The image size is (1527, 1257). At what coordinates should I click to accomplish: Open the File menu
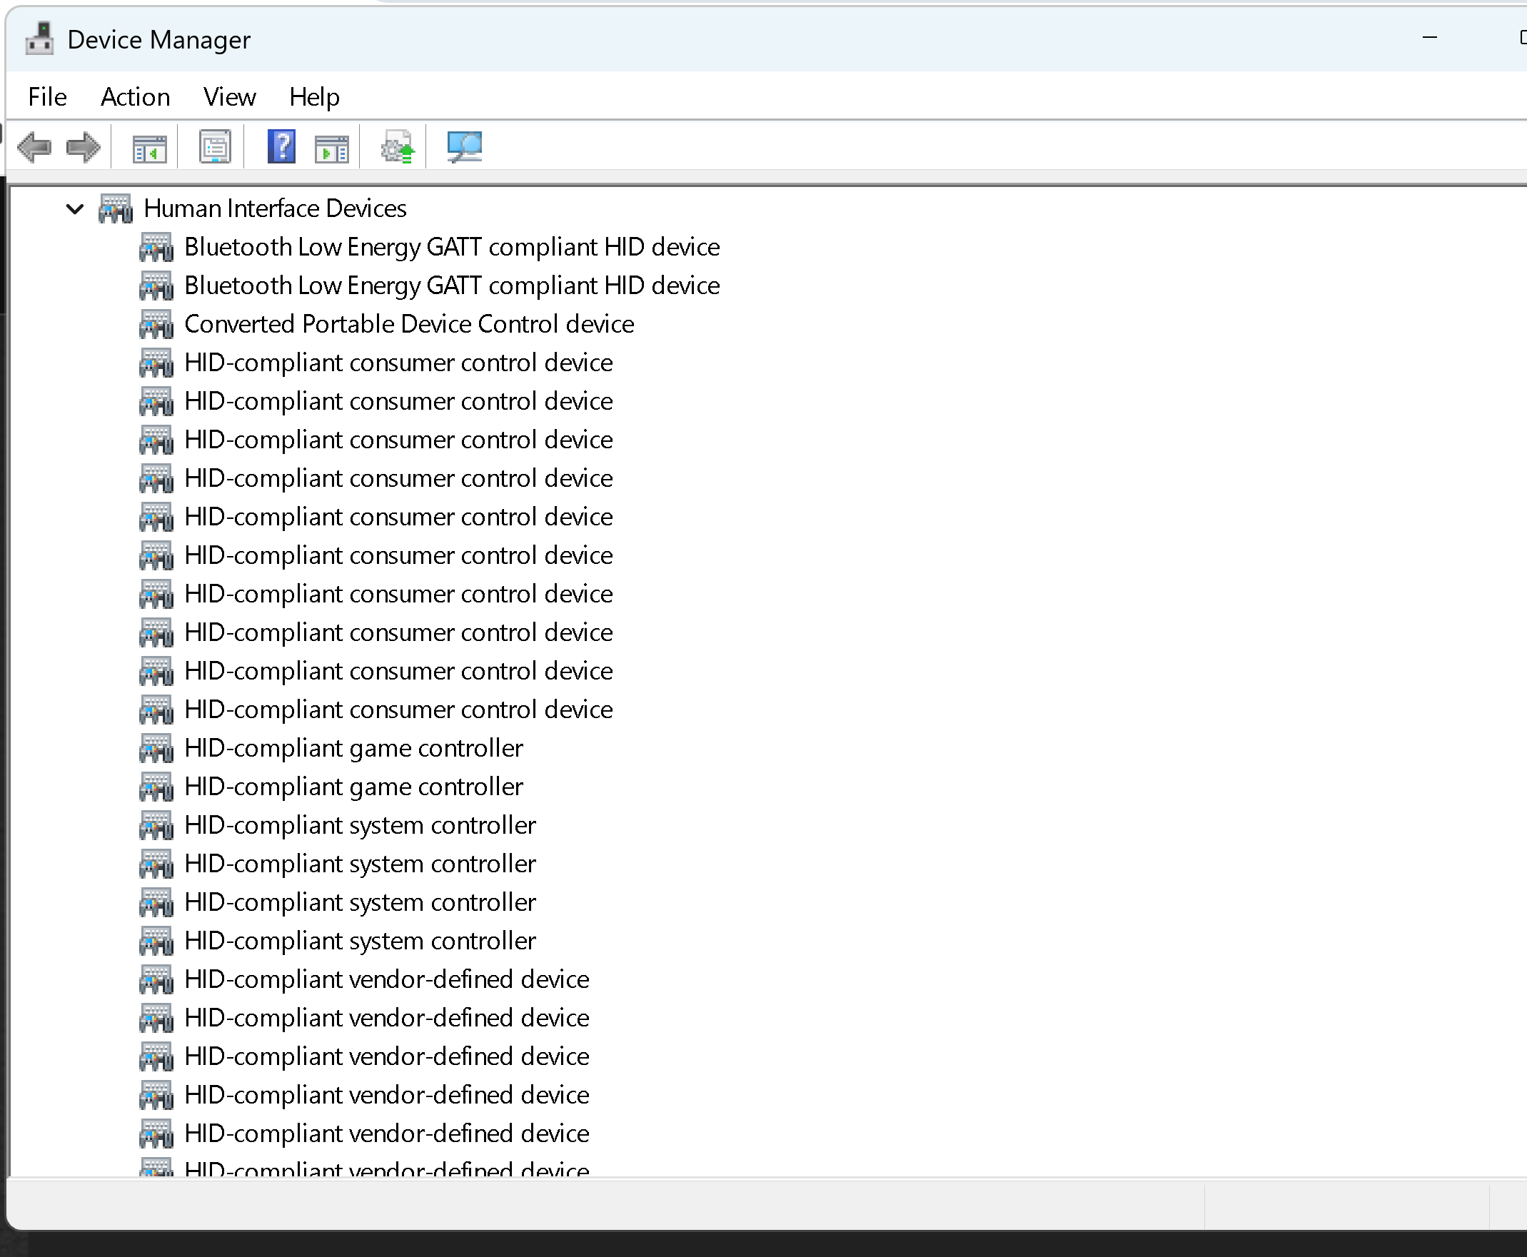[x=47, y=96]
